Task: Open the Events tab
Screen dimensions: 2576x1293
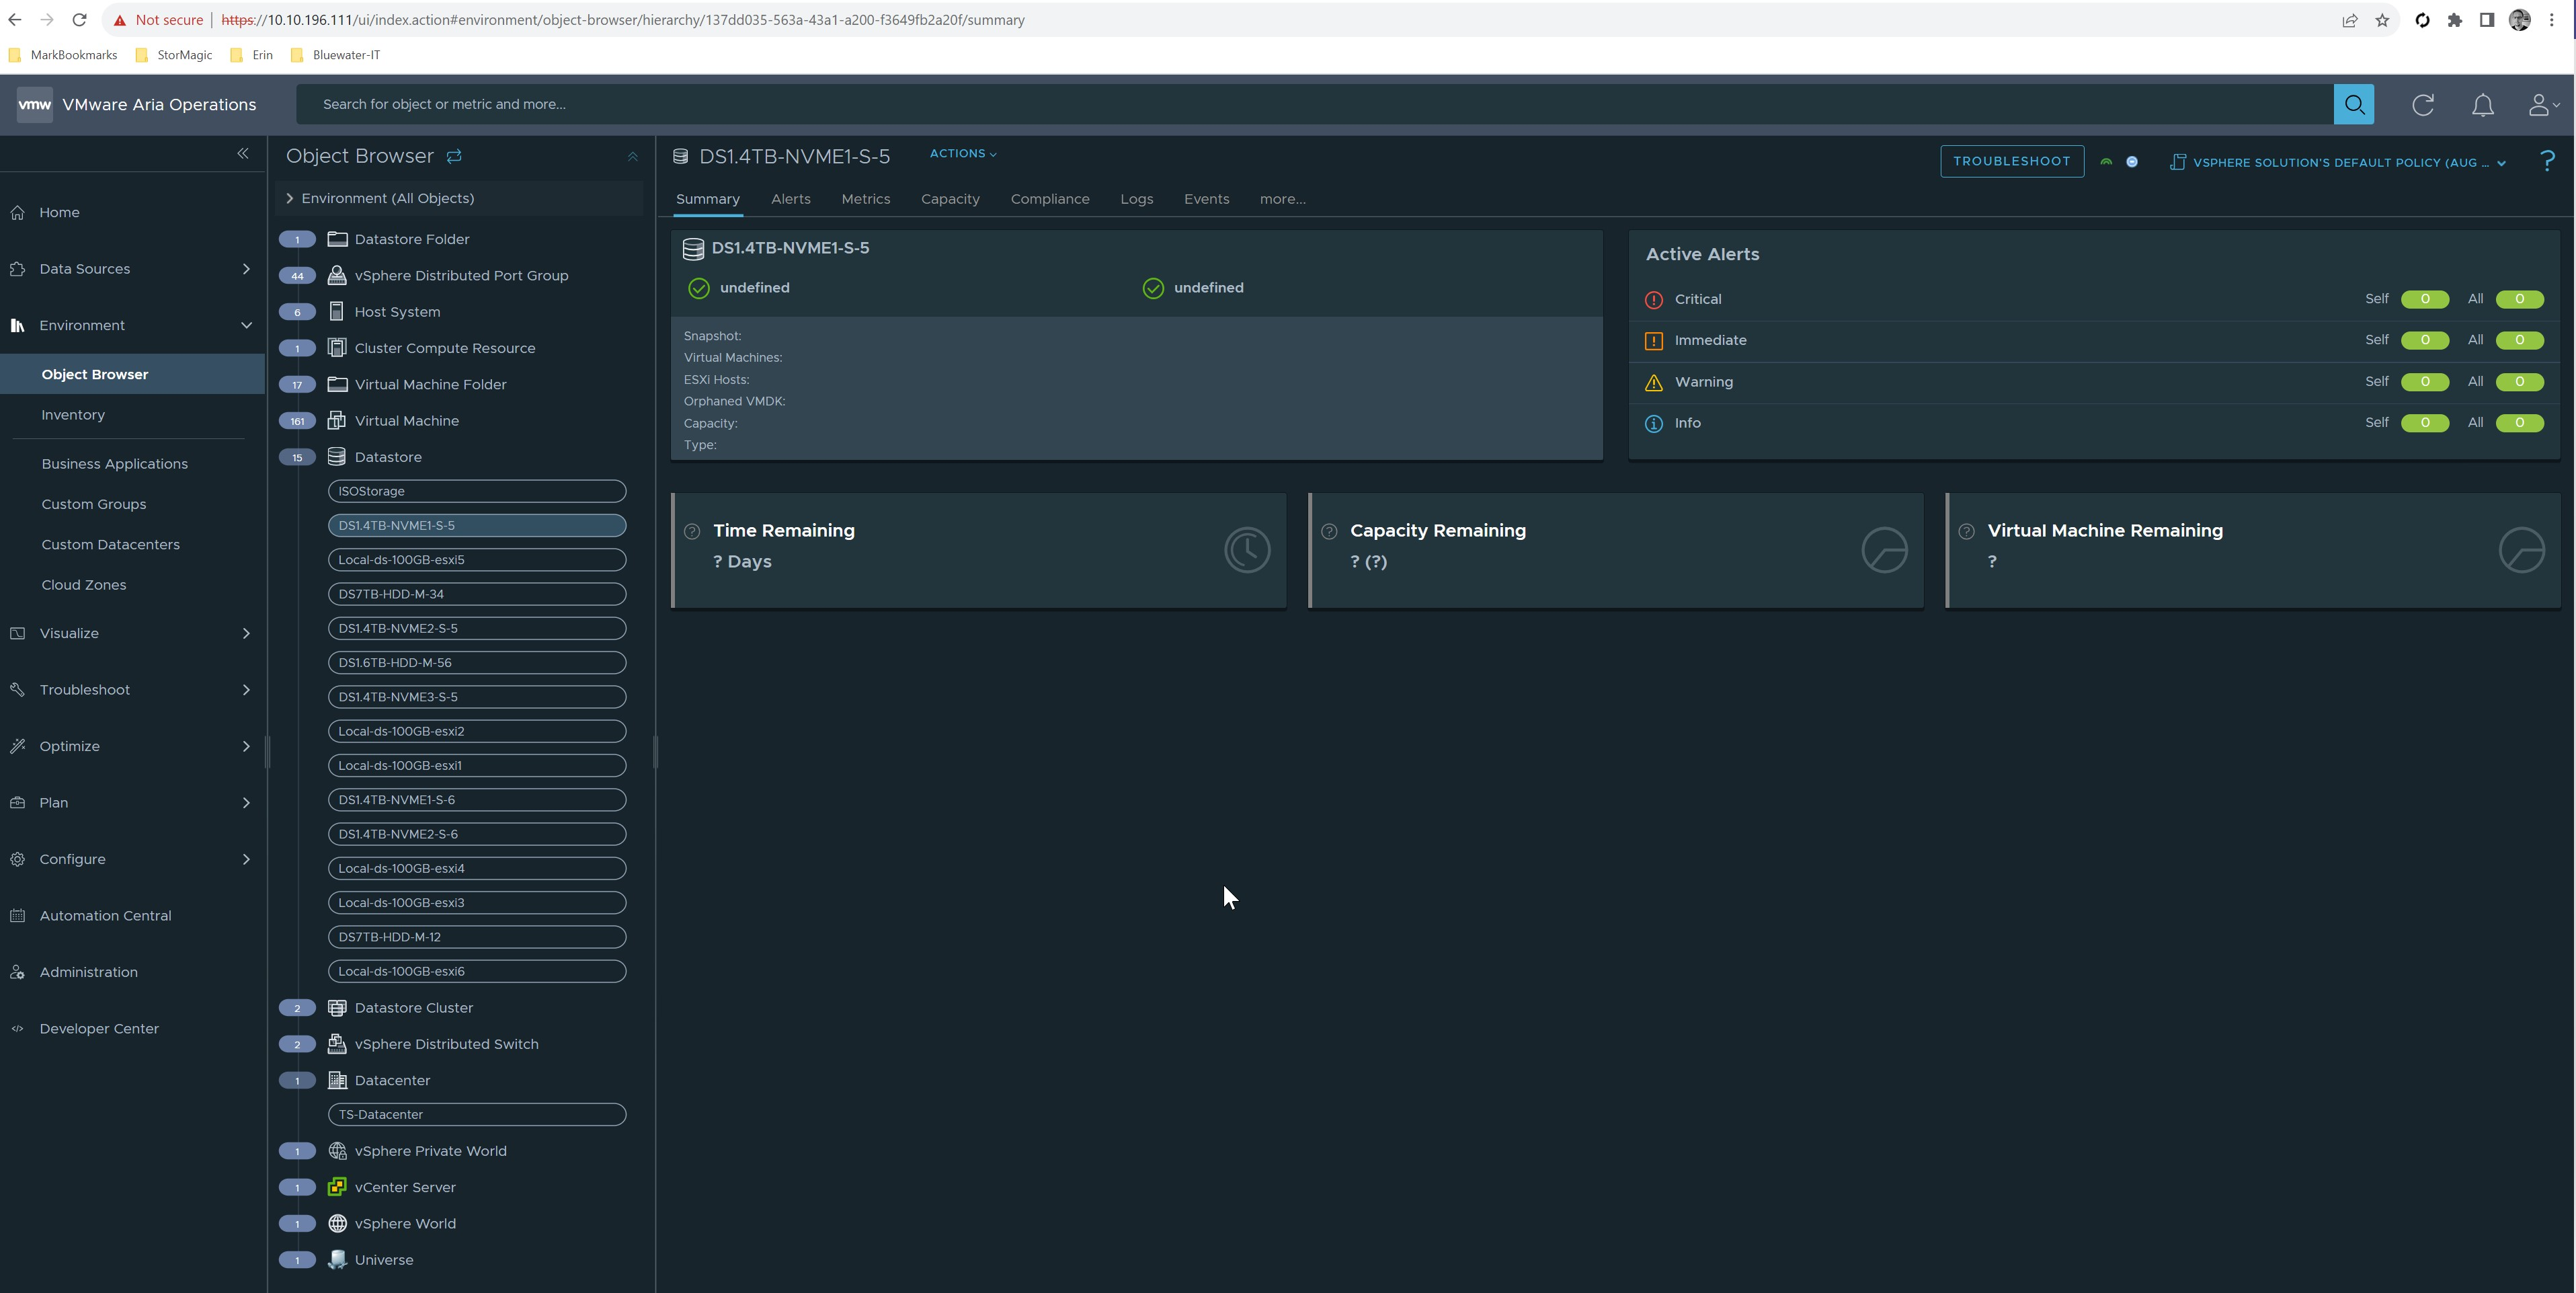Action: tap(1206, 199)
